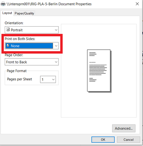Viewport: 143px width, 146px height.
Task: Open the Print on Both Sides dropdown
Action: pyautogui.click(x=32, y=46)
